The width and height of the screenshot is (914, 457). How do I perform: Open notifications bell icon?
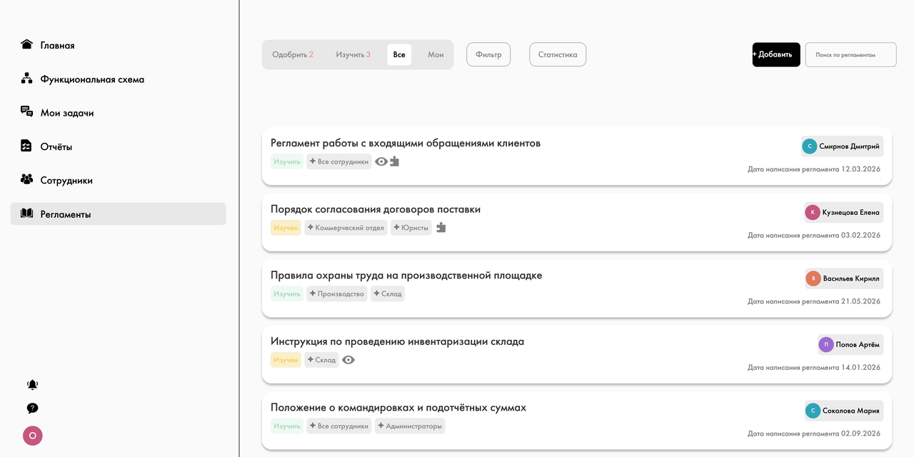32,385
